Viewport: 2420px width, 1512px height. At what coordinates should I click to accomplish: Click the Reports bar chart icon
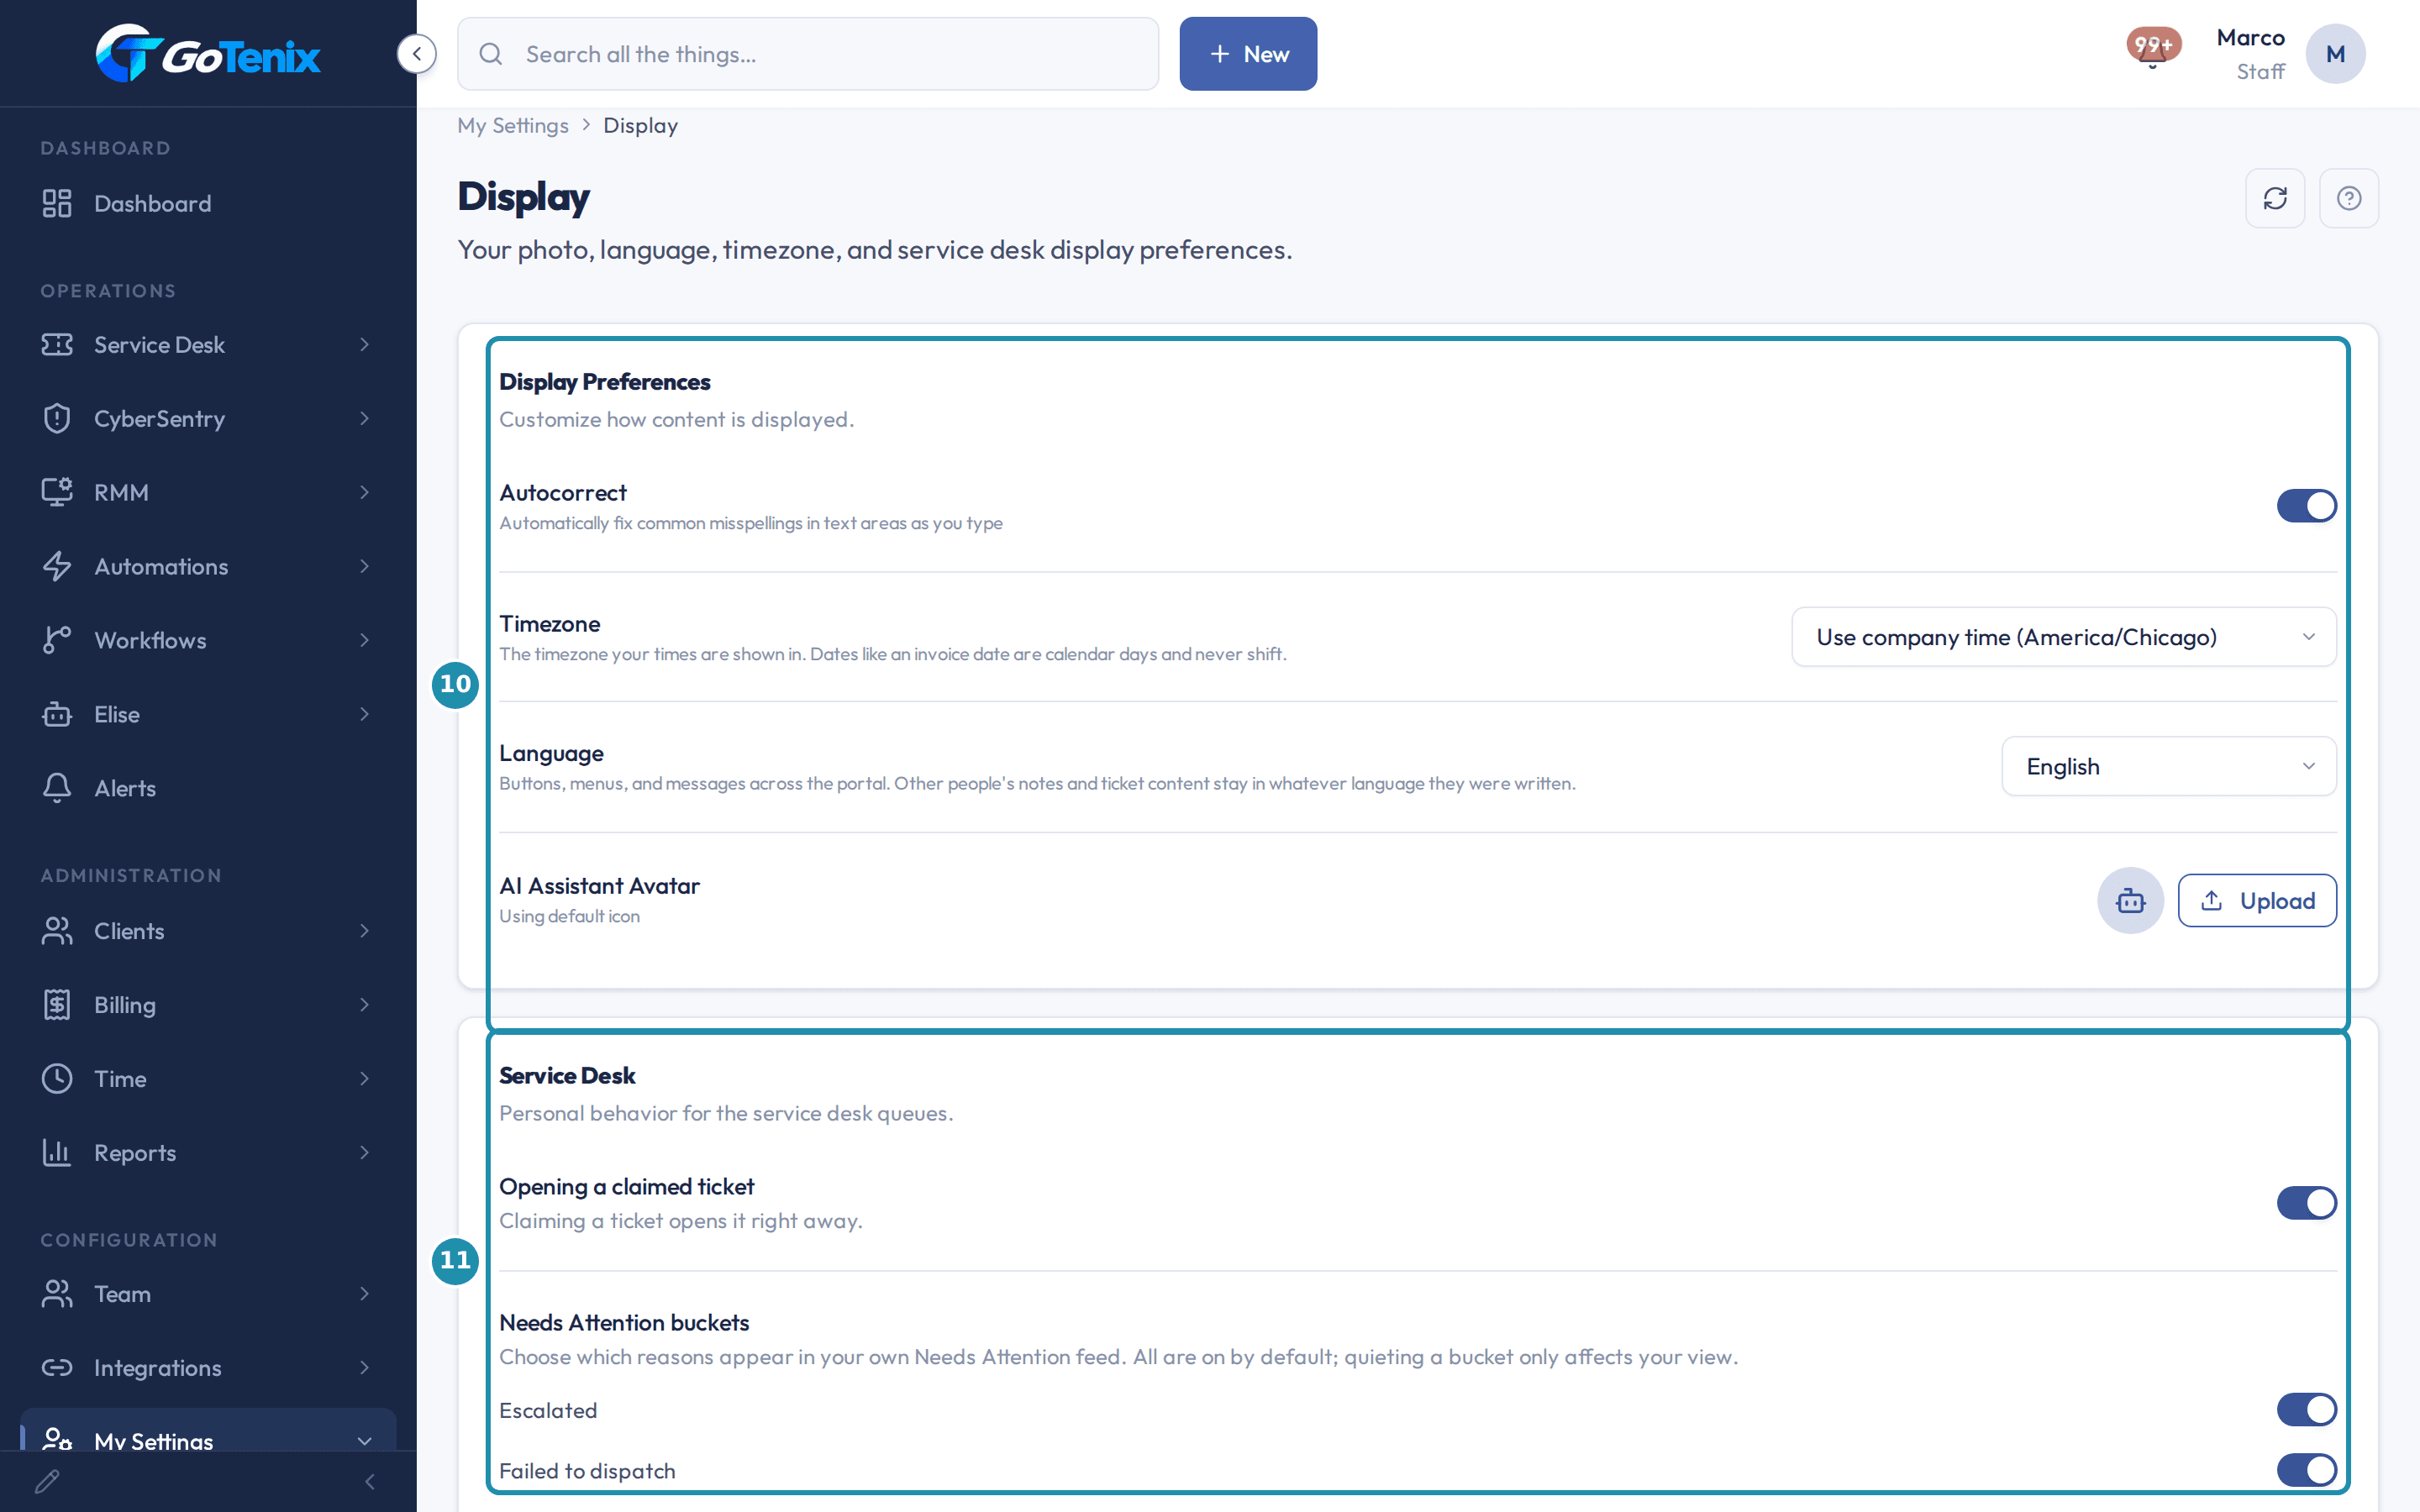tap(57, 1152)
